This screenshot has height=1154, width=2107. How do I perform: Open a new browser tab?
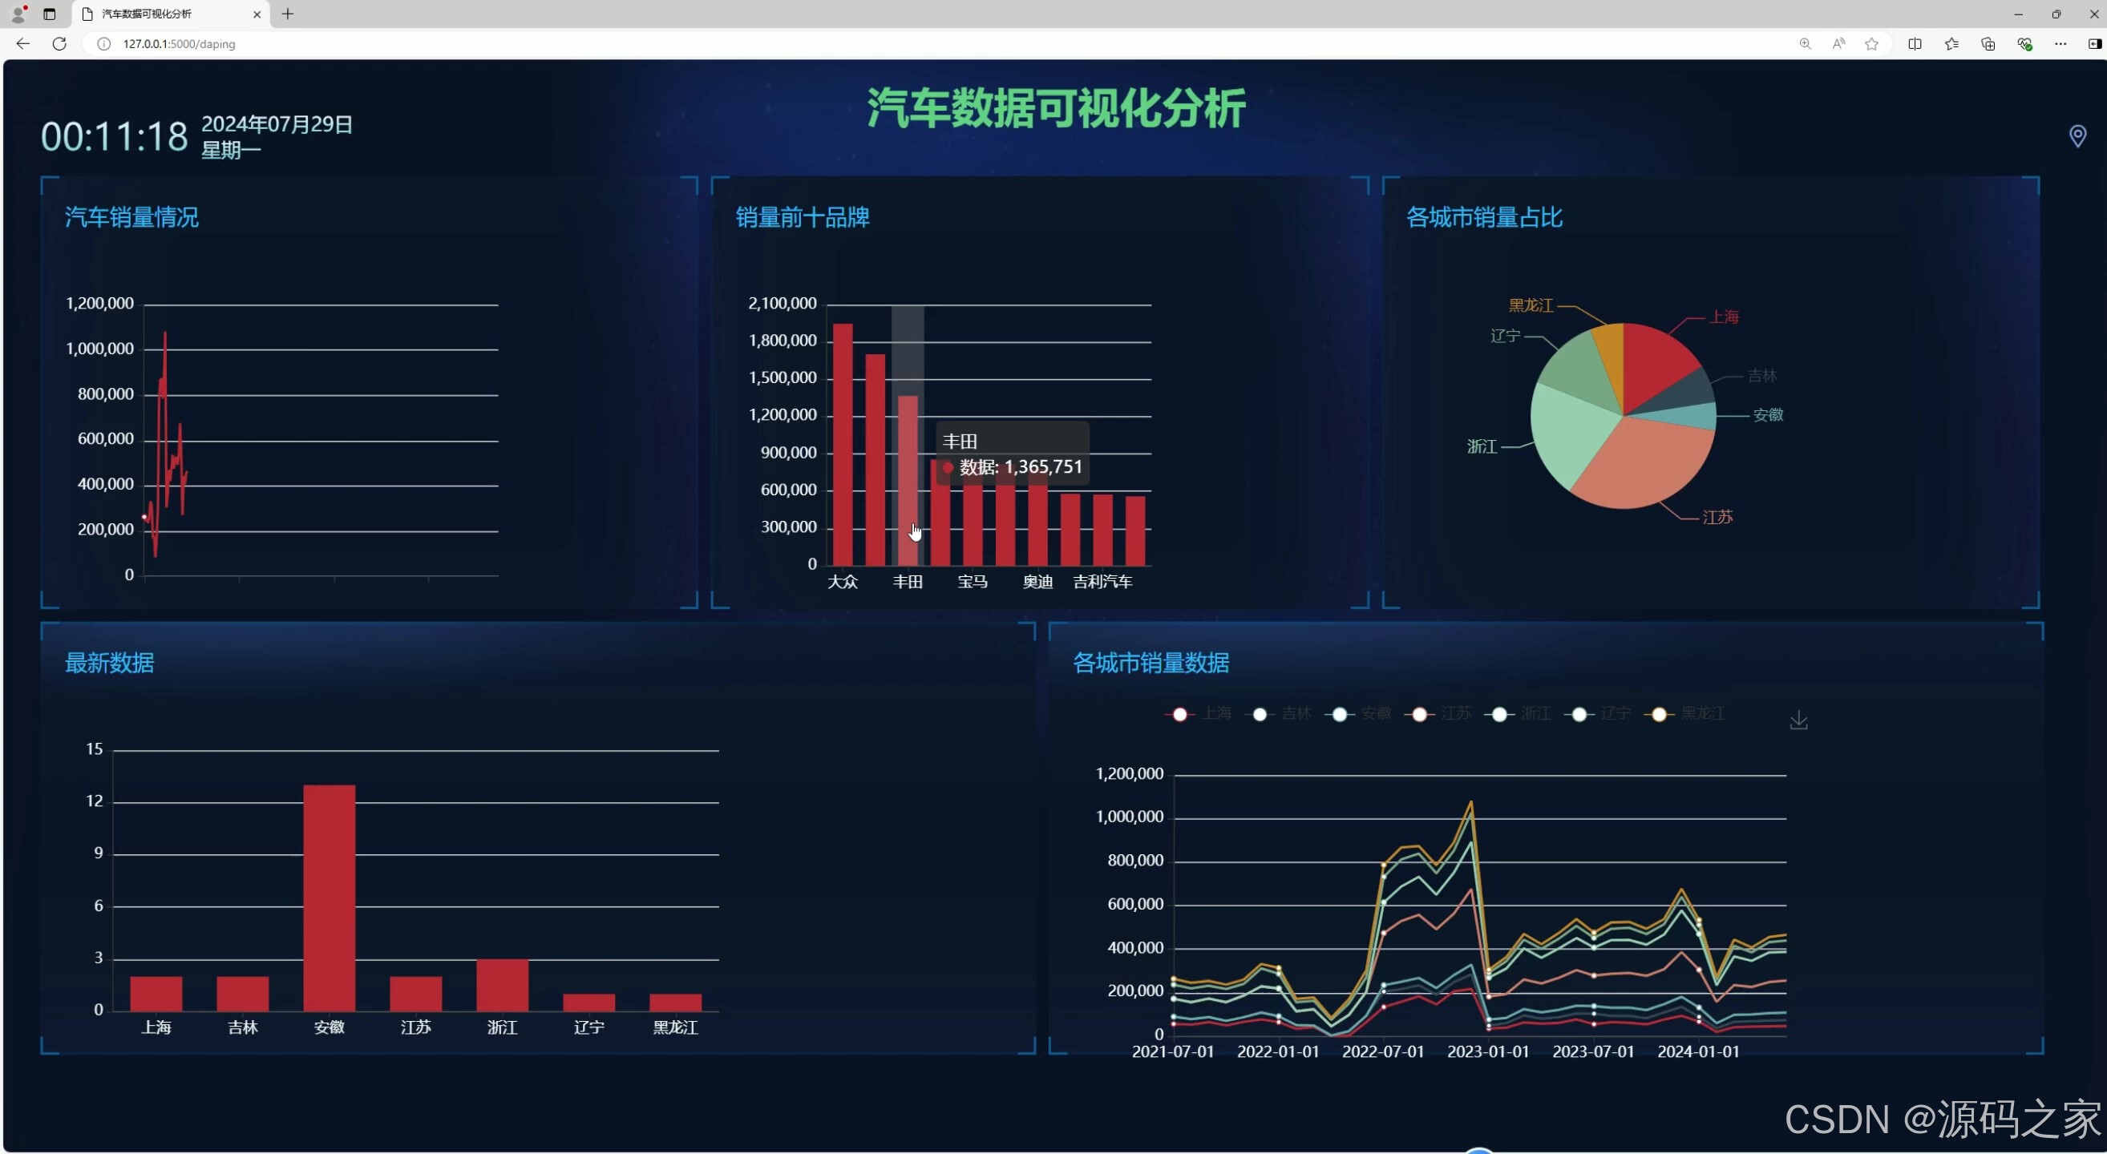(x=288, y=14)
